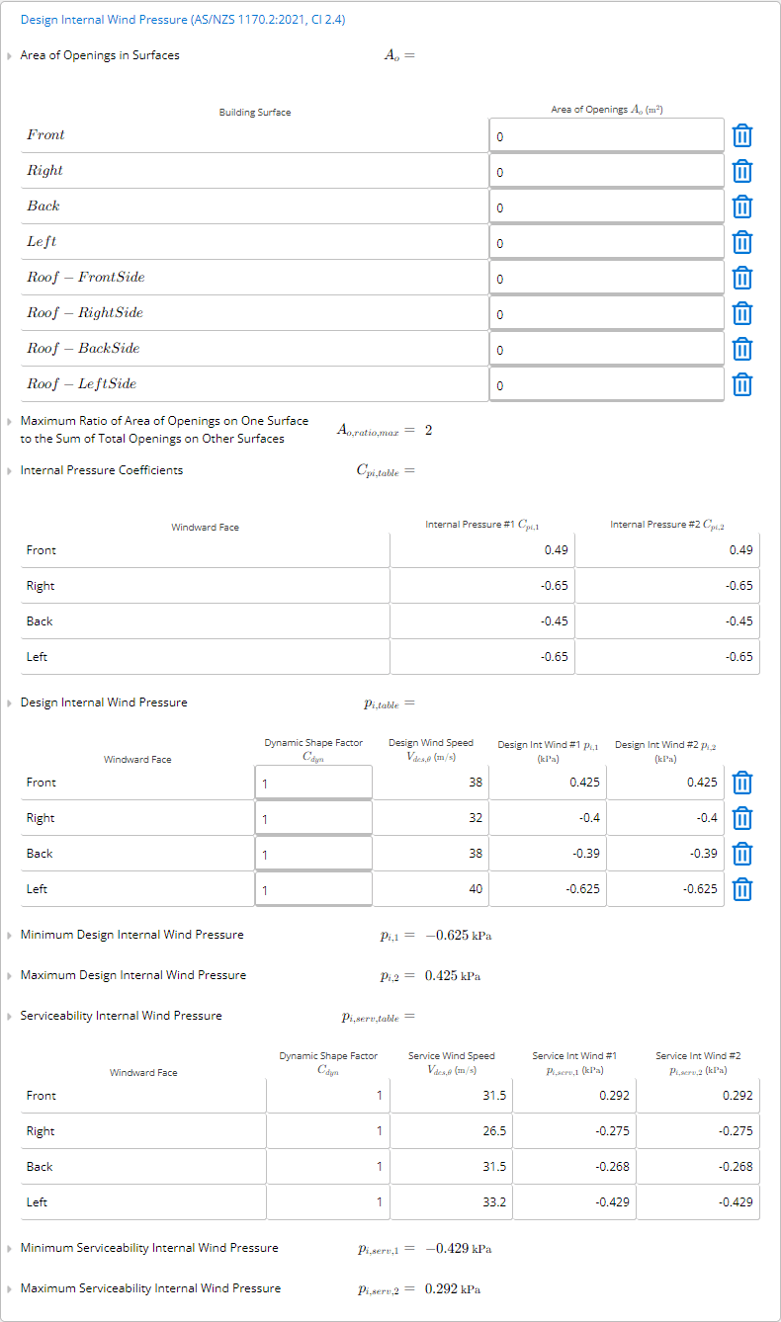Screen dimensions: 781x1322
Task: Edit Right area of openings field
Action: click(x=607, y=171)
